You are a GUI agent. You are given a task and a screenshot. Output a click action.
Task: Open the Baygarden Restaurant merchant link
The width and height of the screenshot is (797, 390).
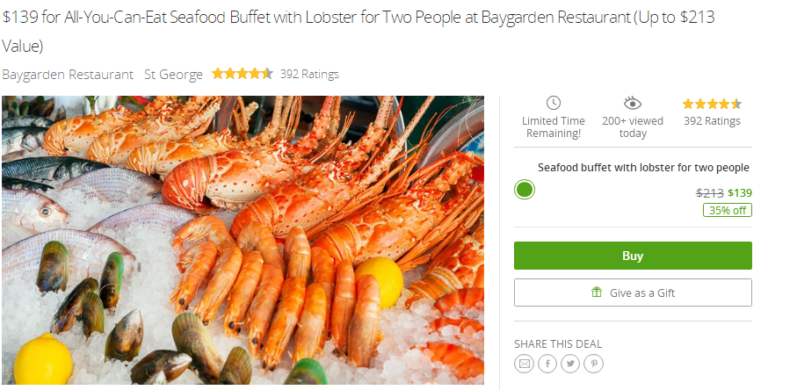[68, 75]
